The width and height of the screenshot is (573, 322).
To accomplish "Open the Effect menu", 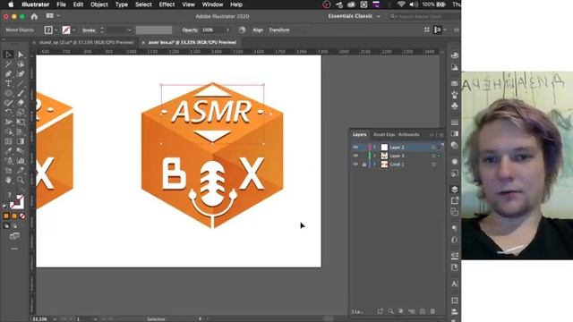I will (x=167, y=4).
